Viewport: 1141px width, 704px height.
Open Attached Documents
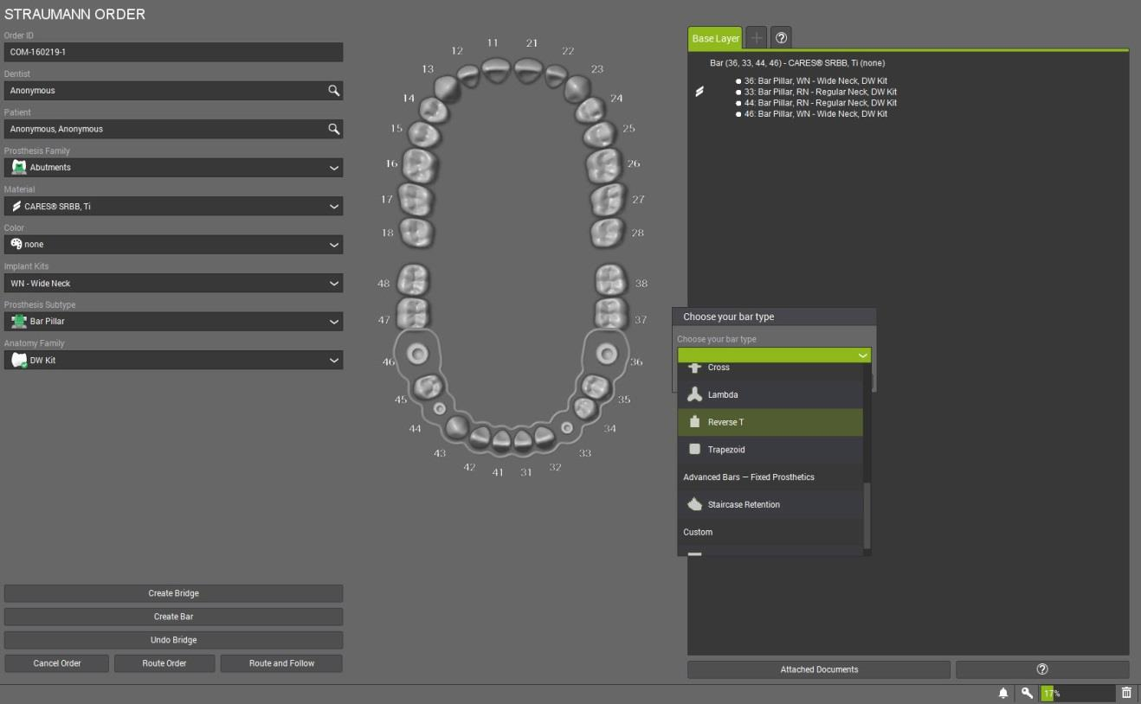click(819, 669)
